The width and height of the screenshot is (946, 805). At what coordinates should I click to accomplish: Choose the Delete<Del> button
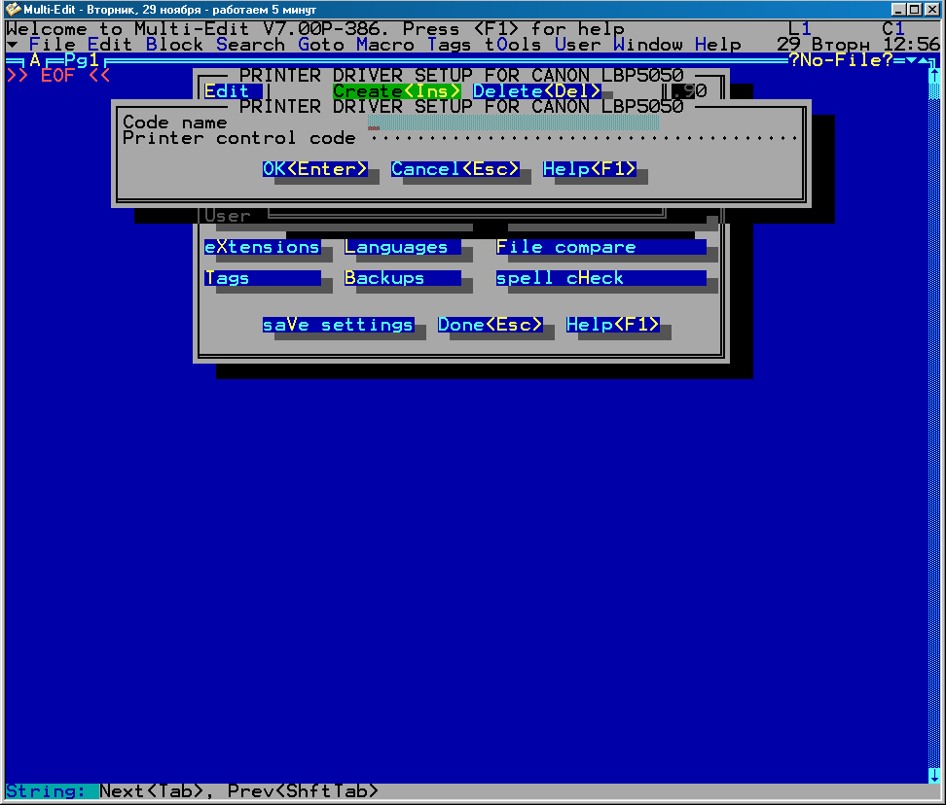point(537,91)
